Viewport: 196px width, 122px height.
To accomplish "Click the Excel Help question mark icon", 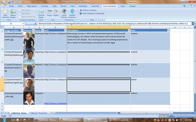I will [184, 6].
